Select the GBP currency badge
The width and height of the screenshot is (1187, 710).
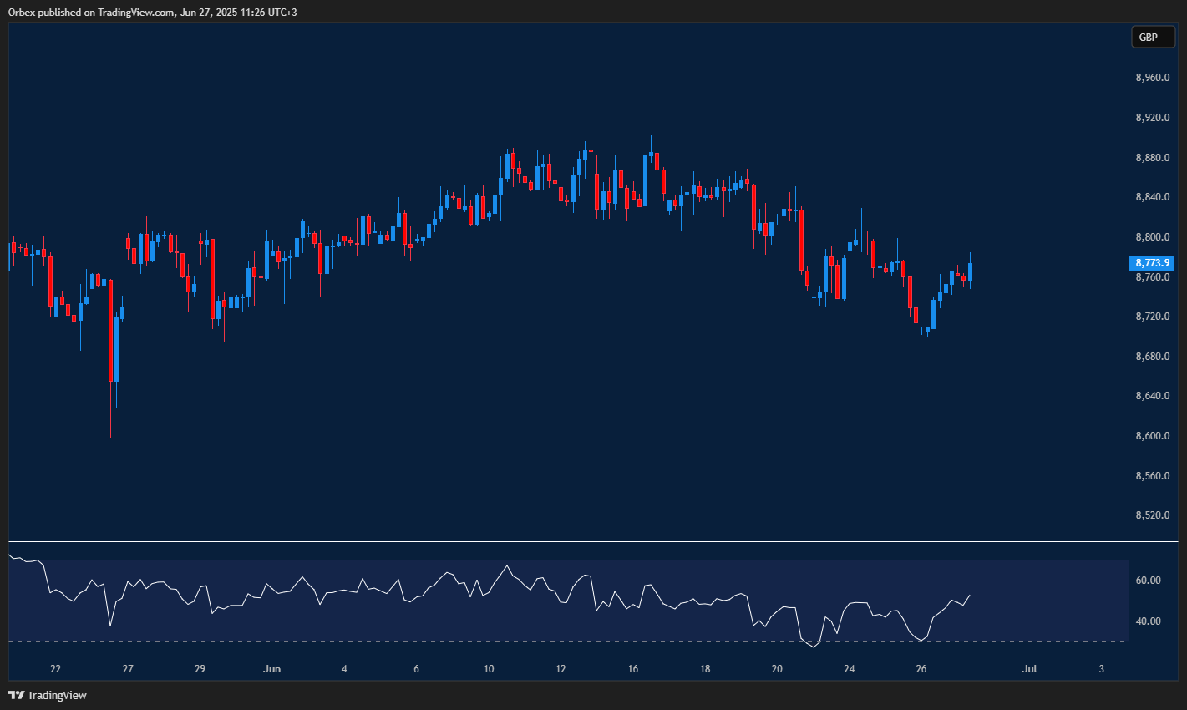click(1153, 37)
